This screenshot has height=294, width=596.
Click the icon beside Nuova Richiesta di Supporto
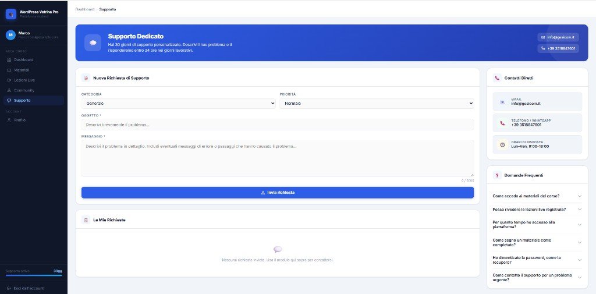click(x=86, y=78)
